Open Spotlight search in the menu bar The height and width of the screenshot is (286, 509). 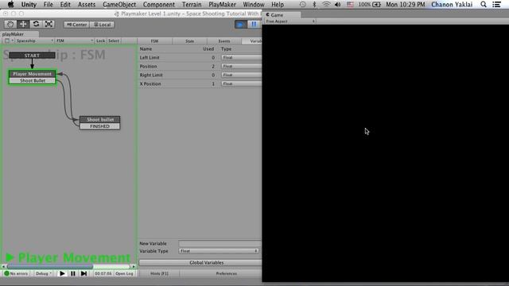[484, 5]
